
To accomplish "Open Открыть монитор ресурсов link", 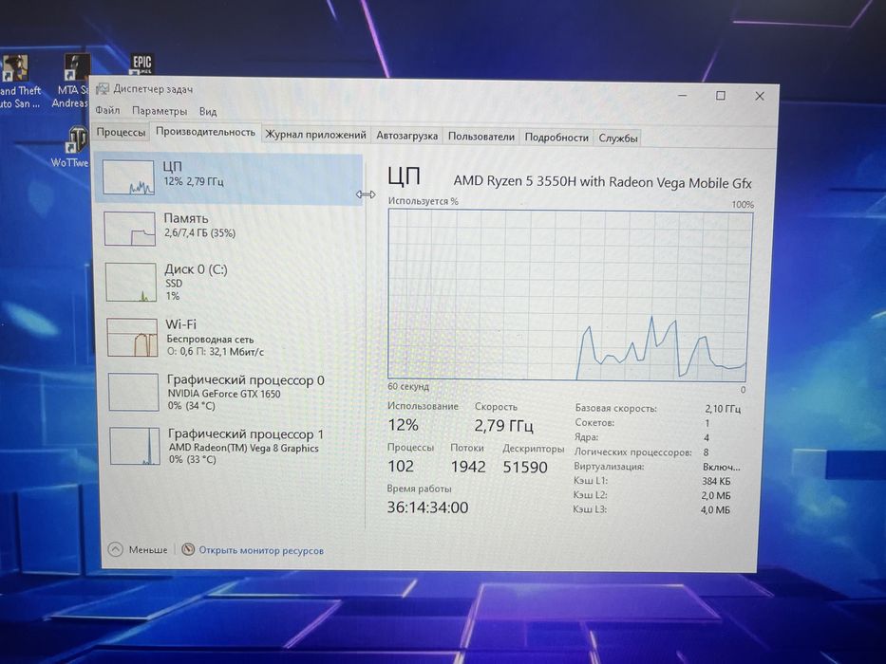I will 261,550.
